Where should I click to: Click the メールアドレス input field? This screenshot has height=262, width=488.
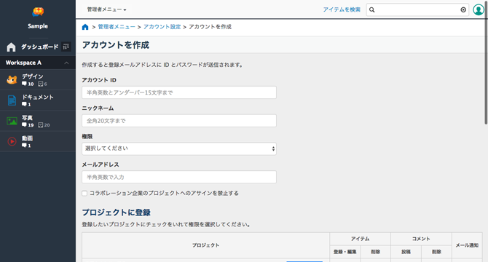click(x=179, y=177)
